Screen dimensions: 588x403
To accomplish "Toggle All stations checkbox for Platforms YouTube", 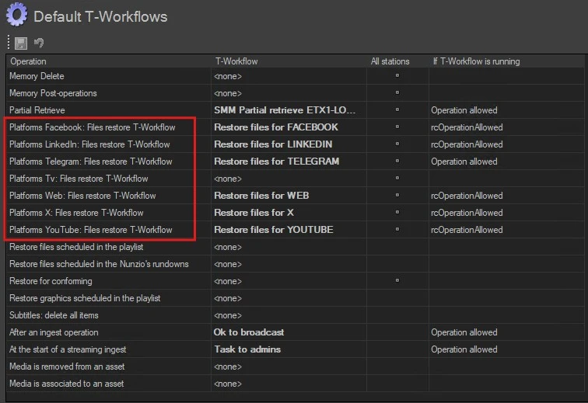I will point(397,230).
